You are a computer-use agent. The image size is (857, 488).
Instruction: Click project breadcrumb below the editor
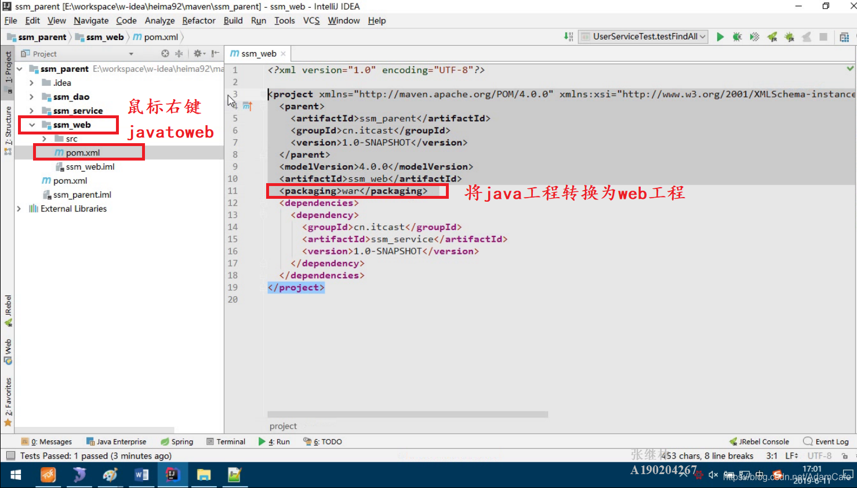(x=283, y=426)
